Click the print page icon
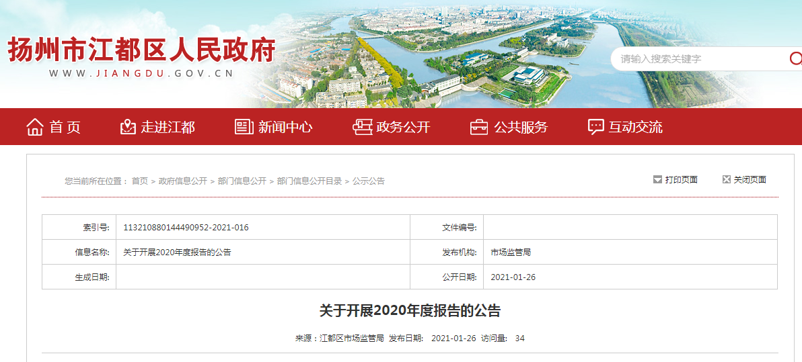 pos(657,179)
